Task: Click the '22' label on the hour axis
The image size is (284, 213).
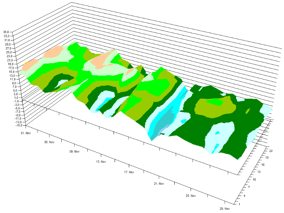Action: click(x=271, y=151)
